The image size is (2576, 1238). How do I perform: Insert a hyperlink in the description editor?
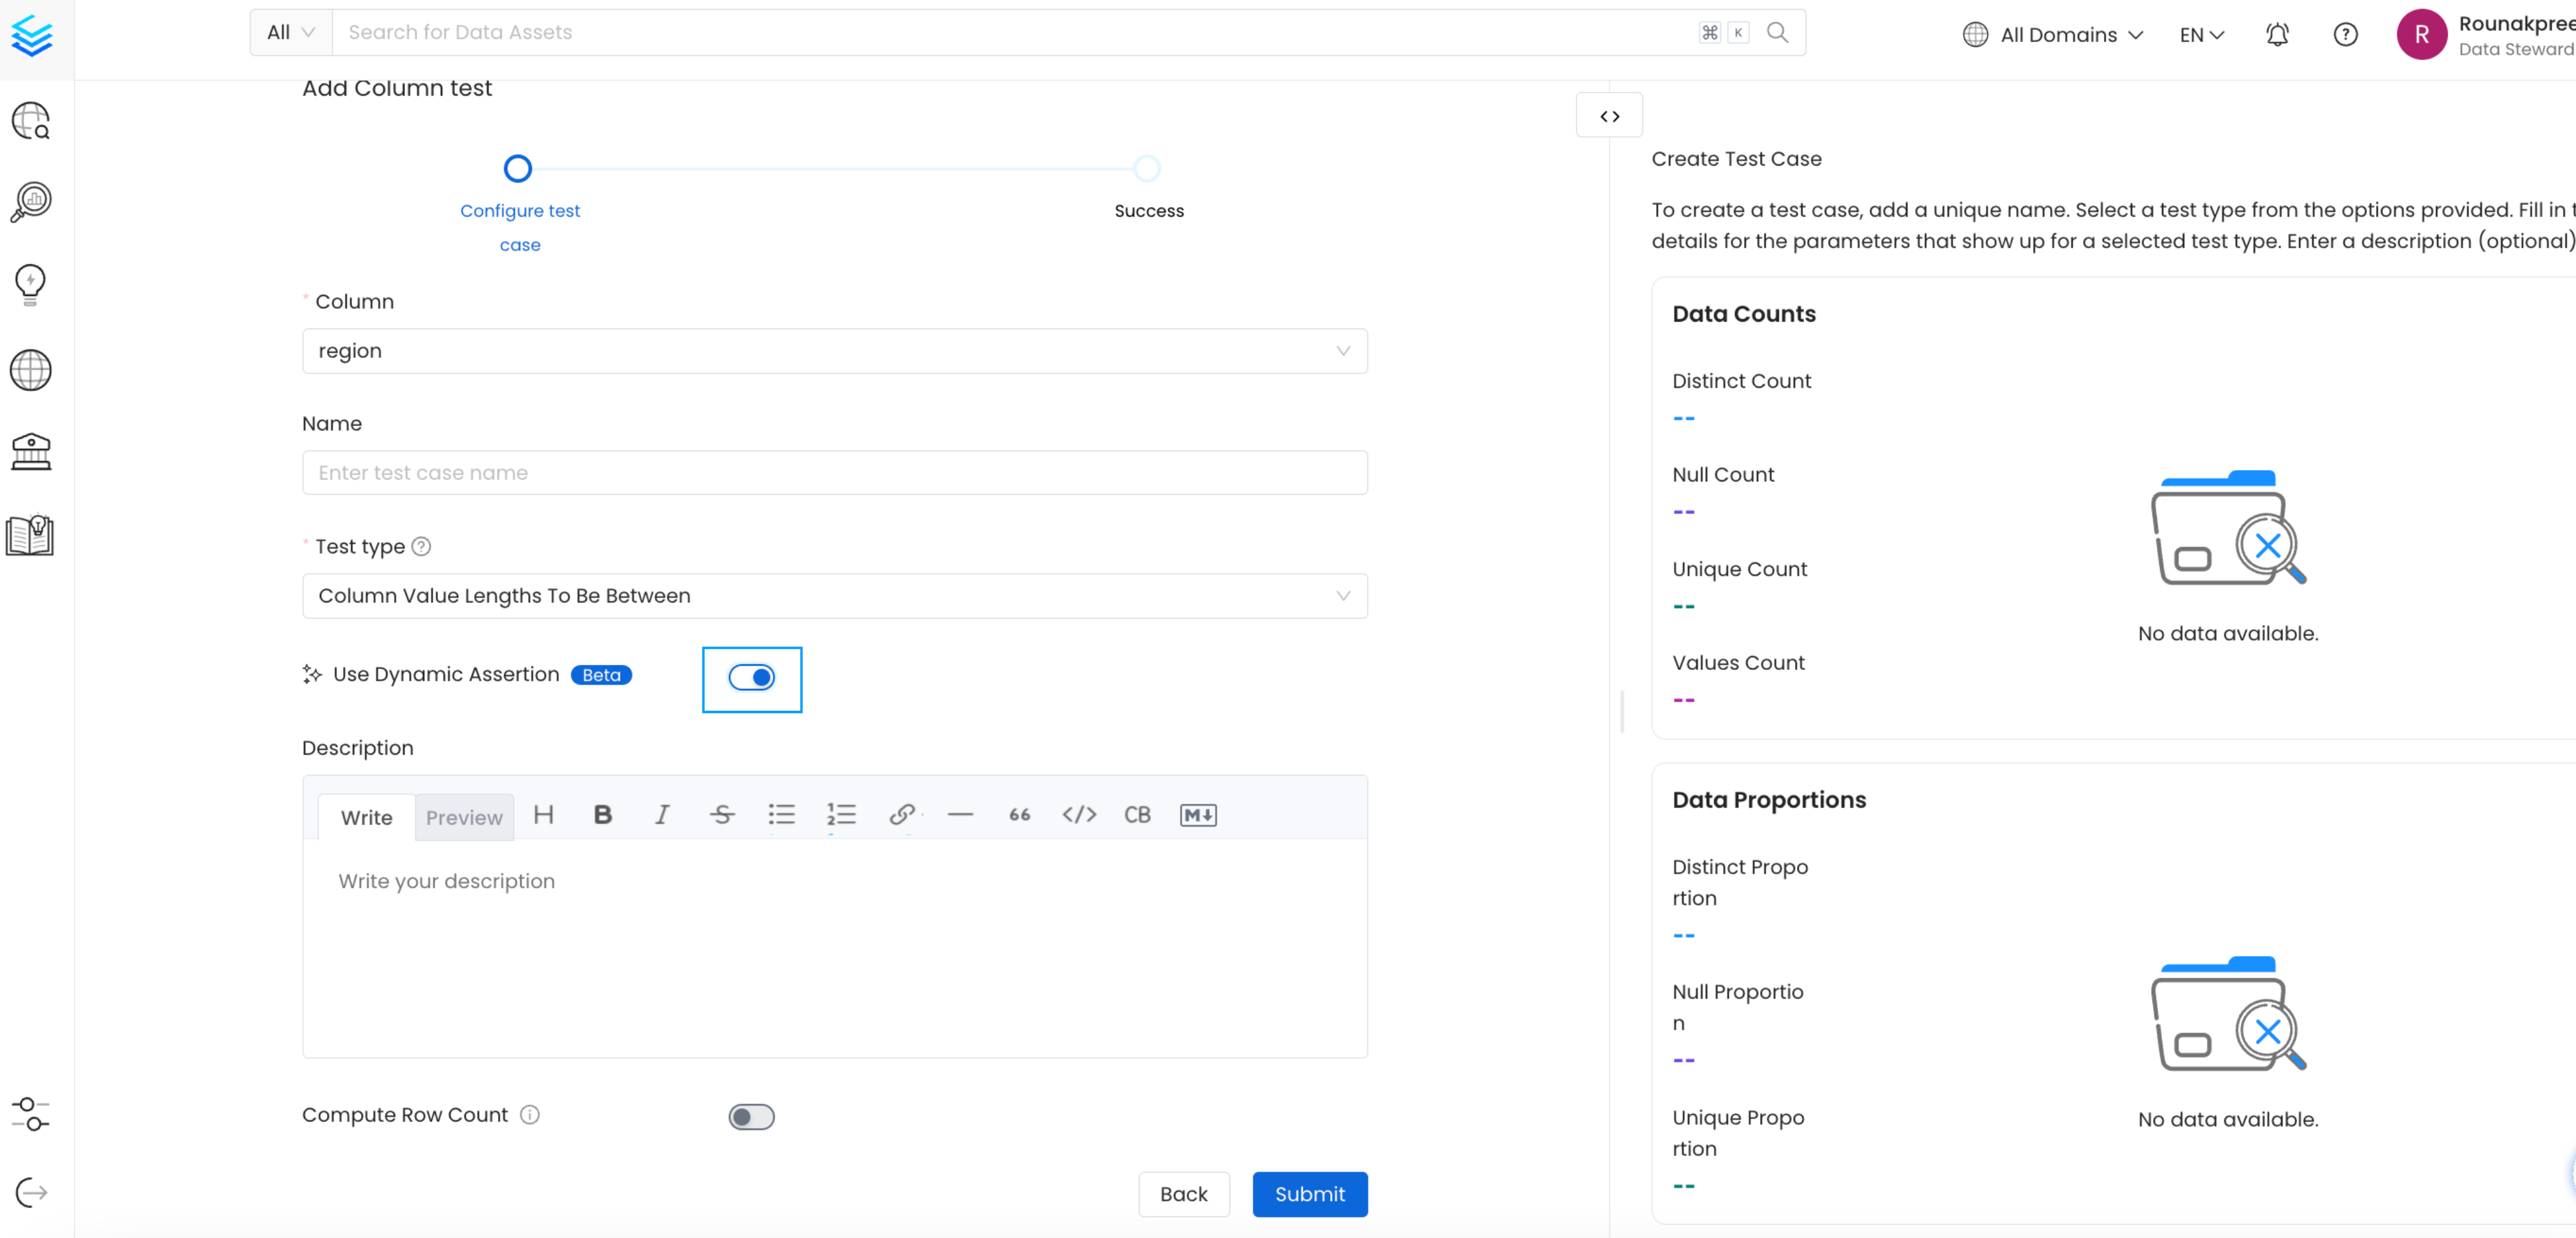[902, 815]
